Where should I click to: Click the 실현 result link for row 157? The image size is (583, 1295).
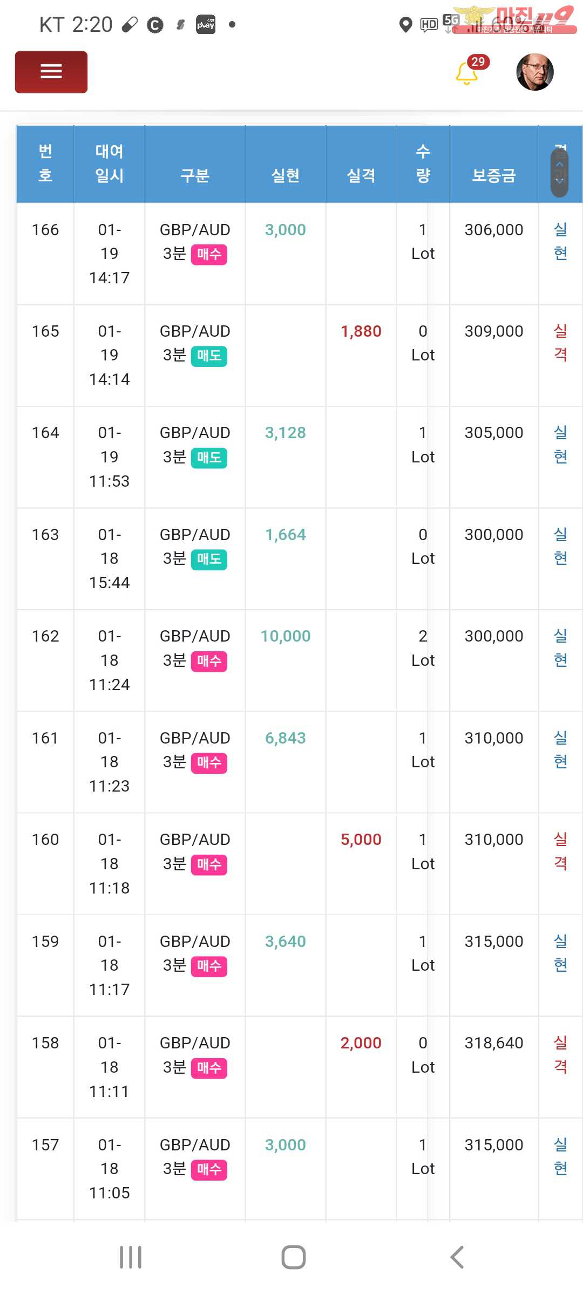point(560,1156)
